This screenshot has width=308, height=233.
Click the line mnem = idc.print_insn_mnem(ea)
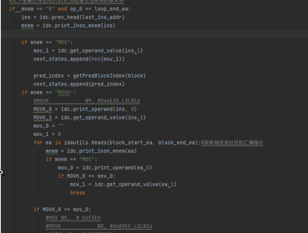coord(91,151)
